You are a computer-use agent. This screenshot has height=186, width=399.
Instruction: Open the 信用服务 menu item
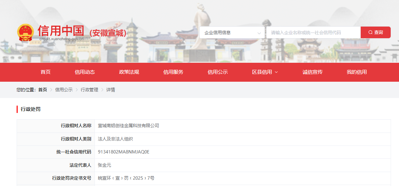(x=173, y=72)
